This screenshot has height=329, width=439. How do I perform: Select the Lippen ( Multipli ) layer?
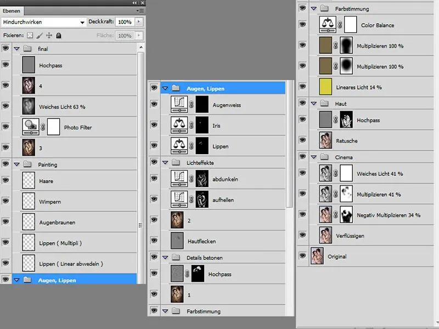[74, 243]
